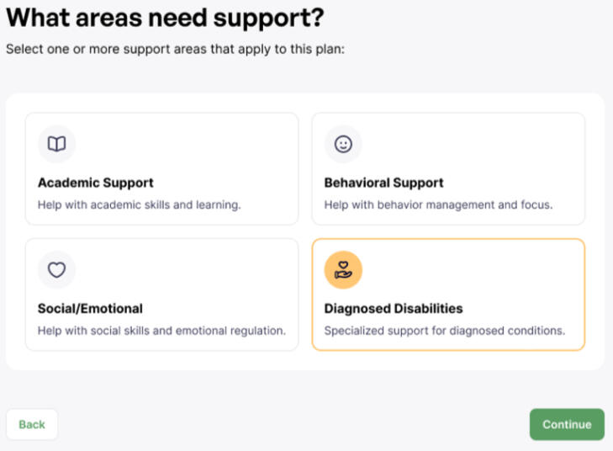Click "Help with academic skills and learning" description

tap(140, 204)
